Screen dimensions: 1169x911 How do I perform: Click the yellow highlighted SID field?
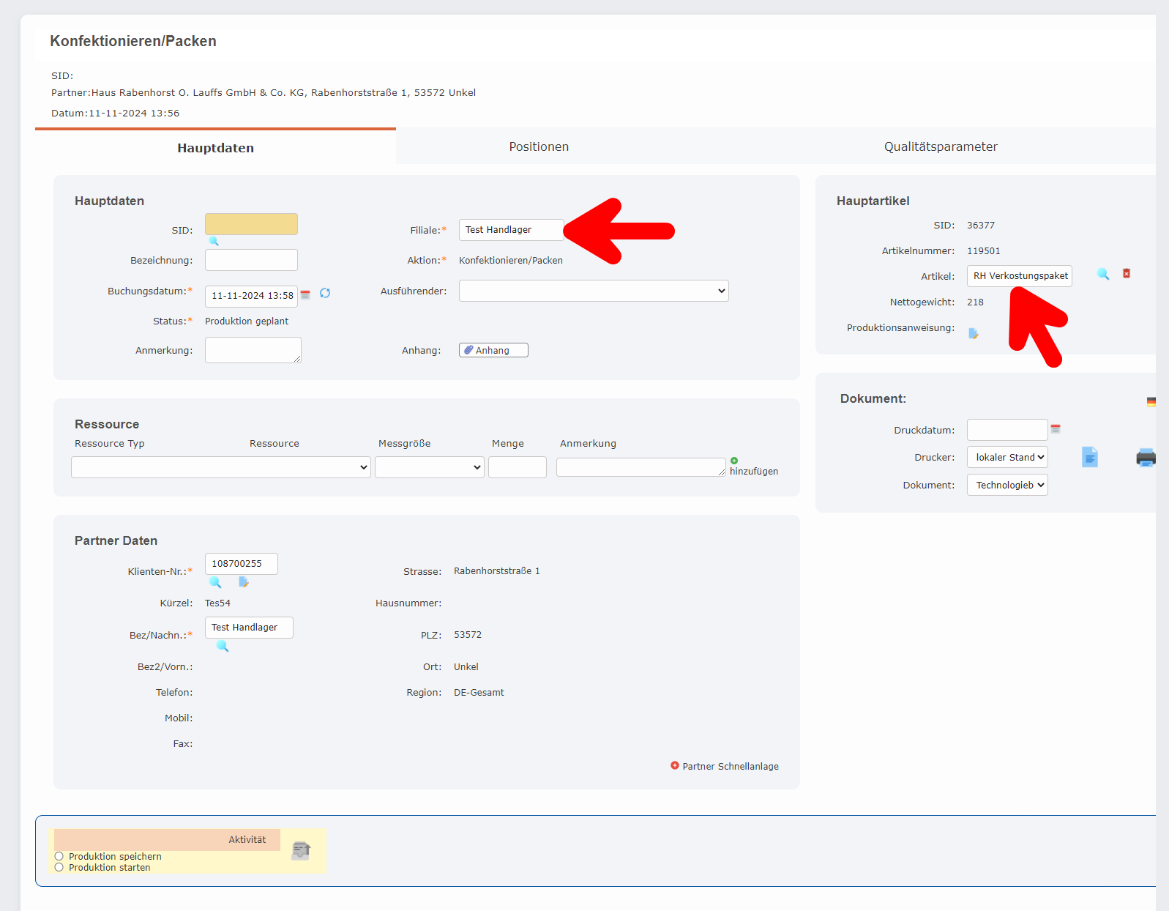[251, 224]
